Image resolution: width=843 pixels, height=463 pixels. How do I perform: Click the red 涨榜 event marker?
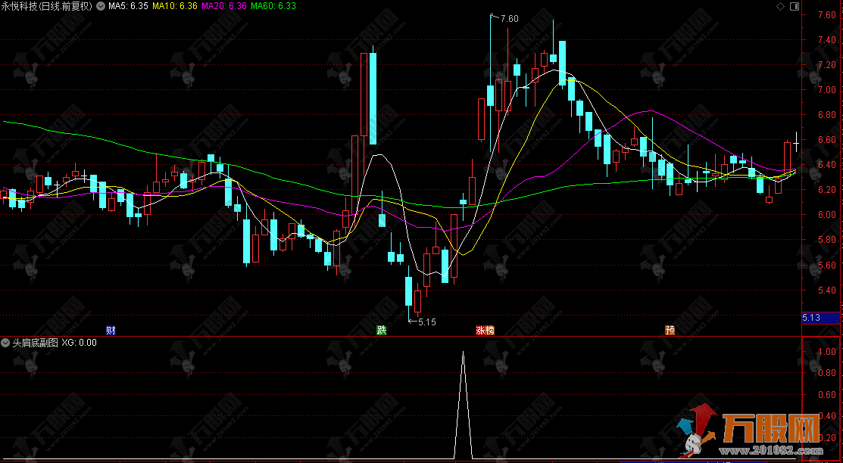click(x=485, y=330)
